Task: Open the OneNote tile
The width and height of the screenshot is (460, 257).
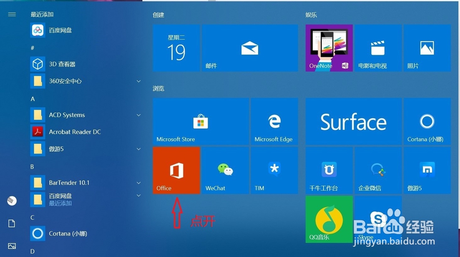Action: pos(329,48)
